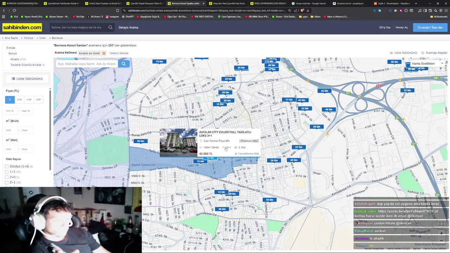The height and width of the screenshot is (253, 450).
Task: Switch to Hepsiburada Buzdolapları tab
Action: coord(391,3)
